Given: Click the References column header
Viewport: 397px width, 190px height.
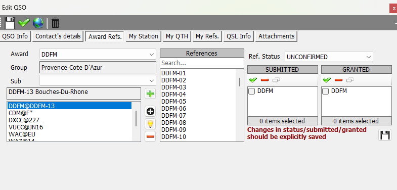Looking at the screenshot, I should (x=202, y=54).
